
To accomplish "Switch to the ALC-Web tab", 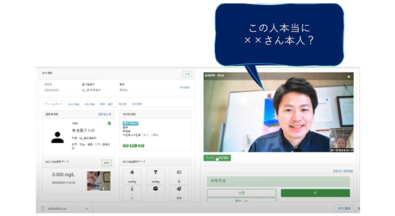I will tap(73, 104).
